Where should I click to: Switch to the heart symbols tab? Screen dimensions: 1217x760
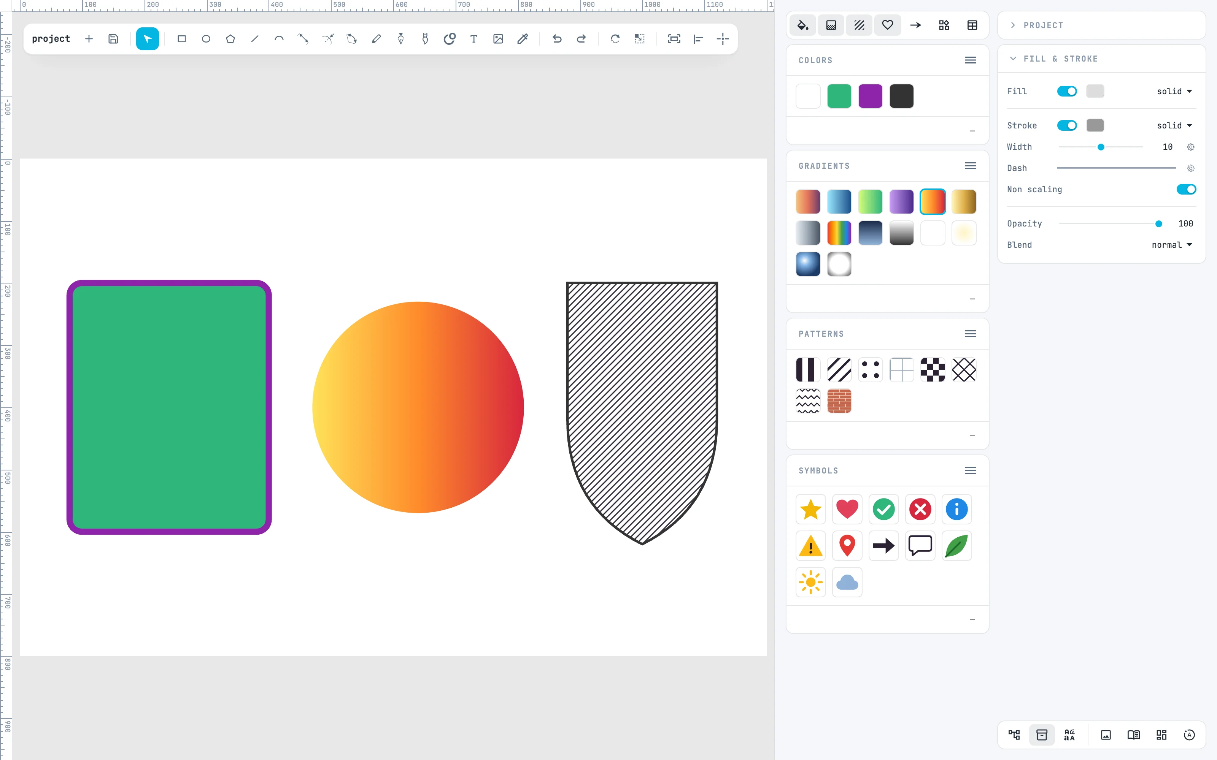coord(888,25)
